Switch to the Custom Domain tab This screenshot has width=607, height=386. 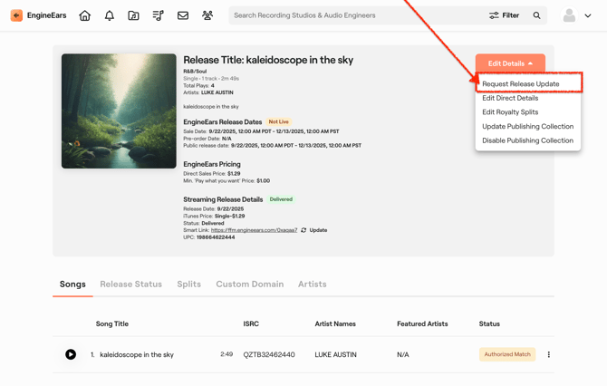pos(250,285)
